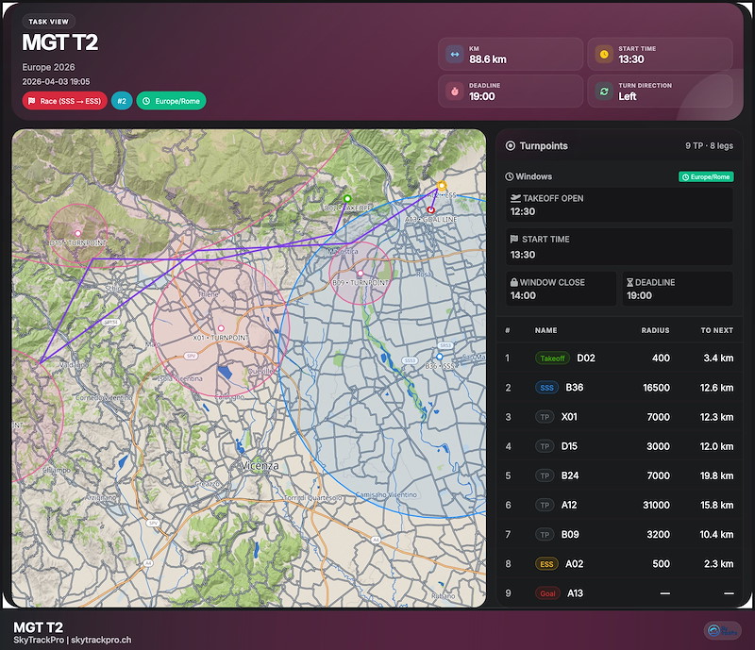Select the Goal row for turnpoint A13
Screen dimensions: 755x650
(x=604, y=592)
